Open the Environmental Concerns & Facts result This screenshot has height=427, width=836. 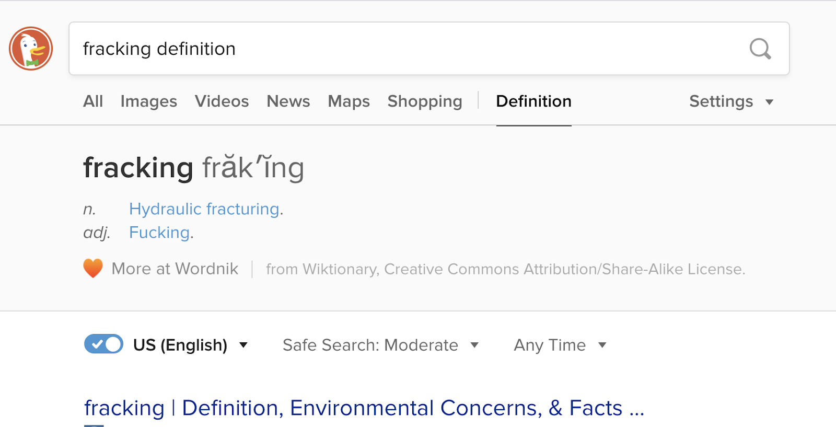[x=364, y=408]
